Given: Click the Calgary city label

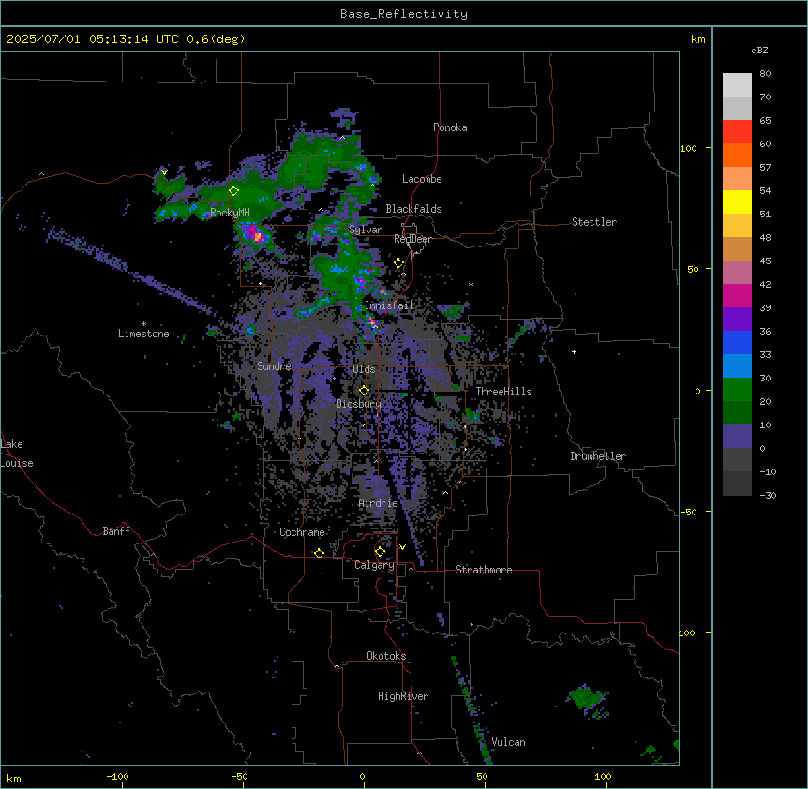Looking at the screenshot, I should (374, 565).
